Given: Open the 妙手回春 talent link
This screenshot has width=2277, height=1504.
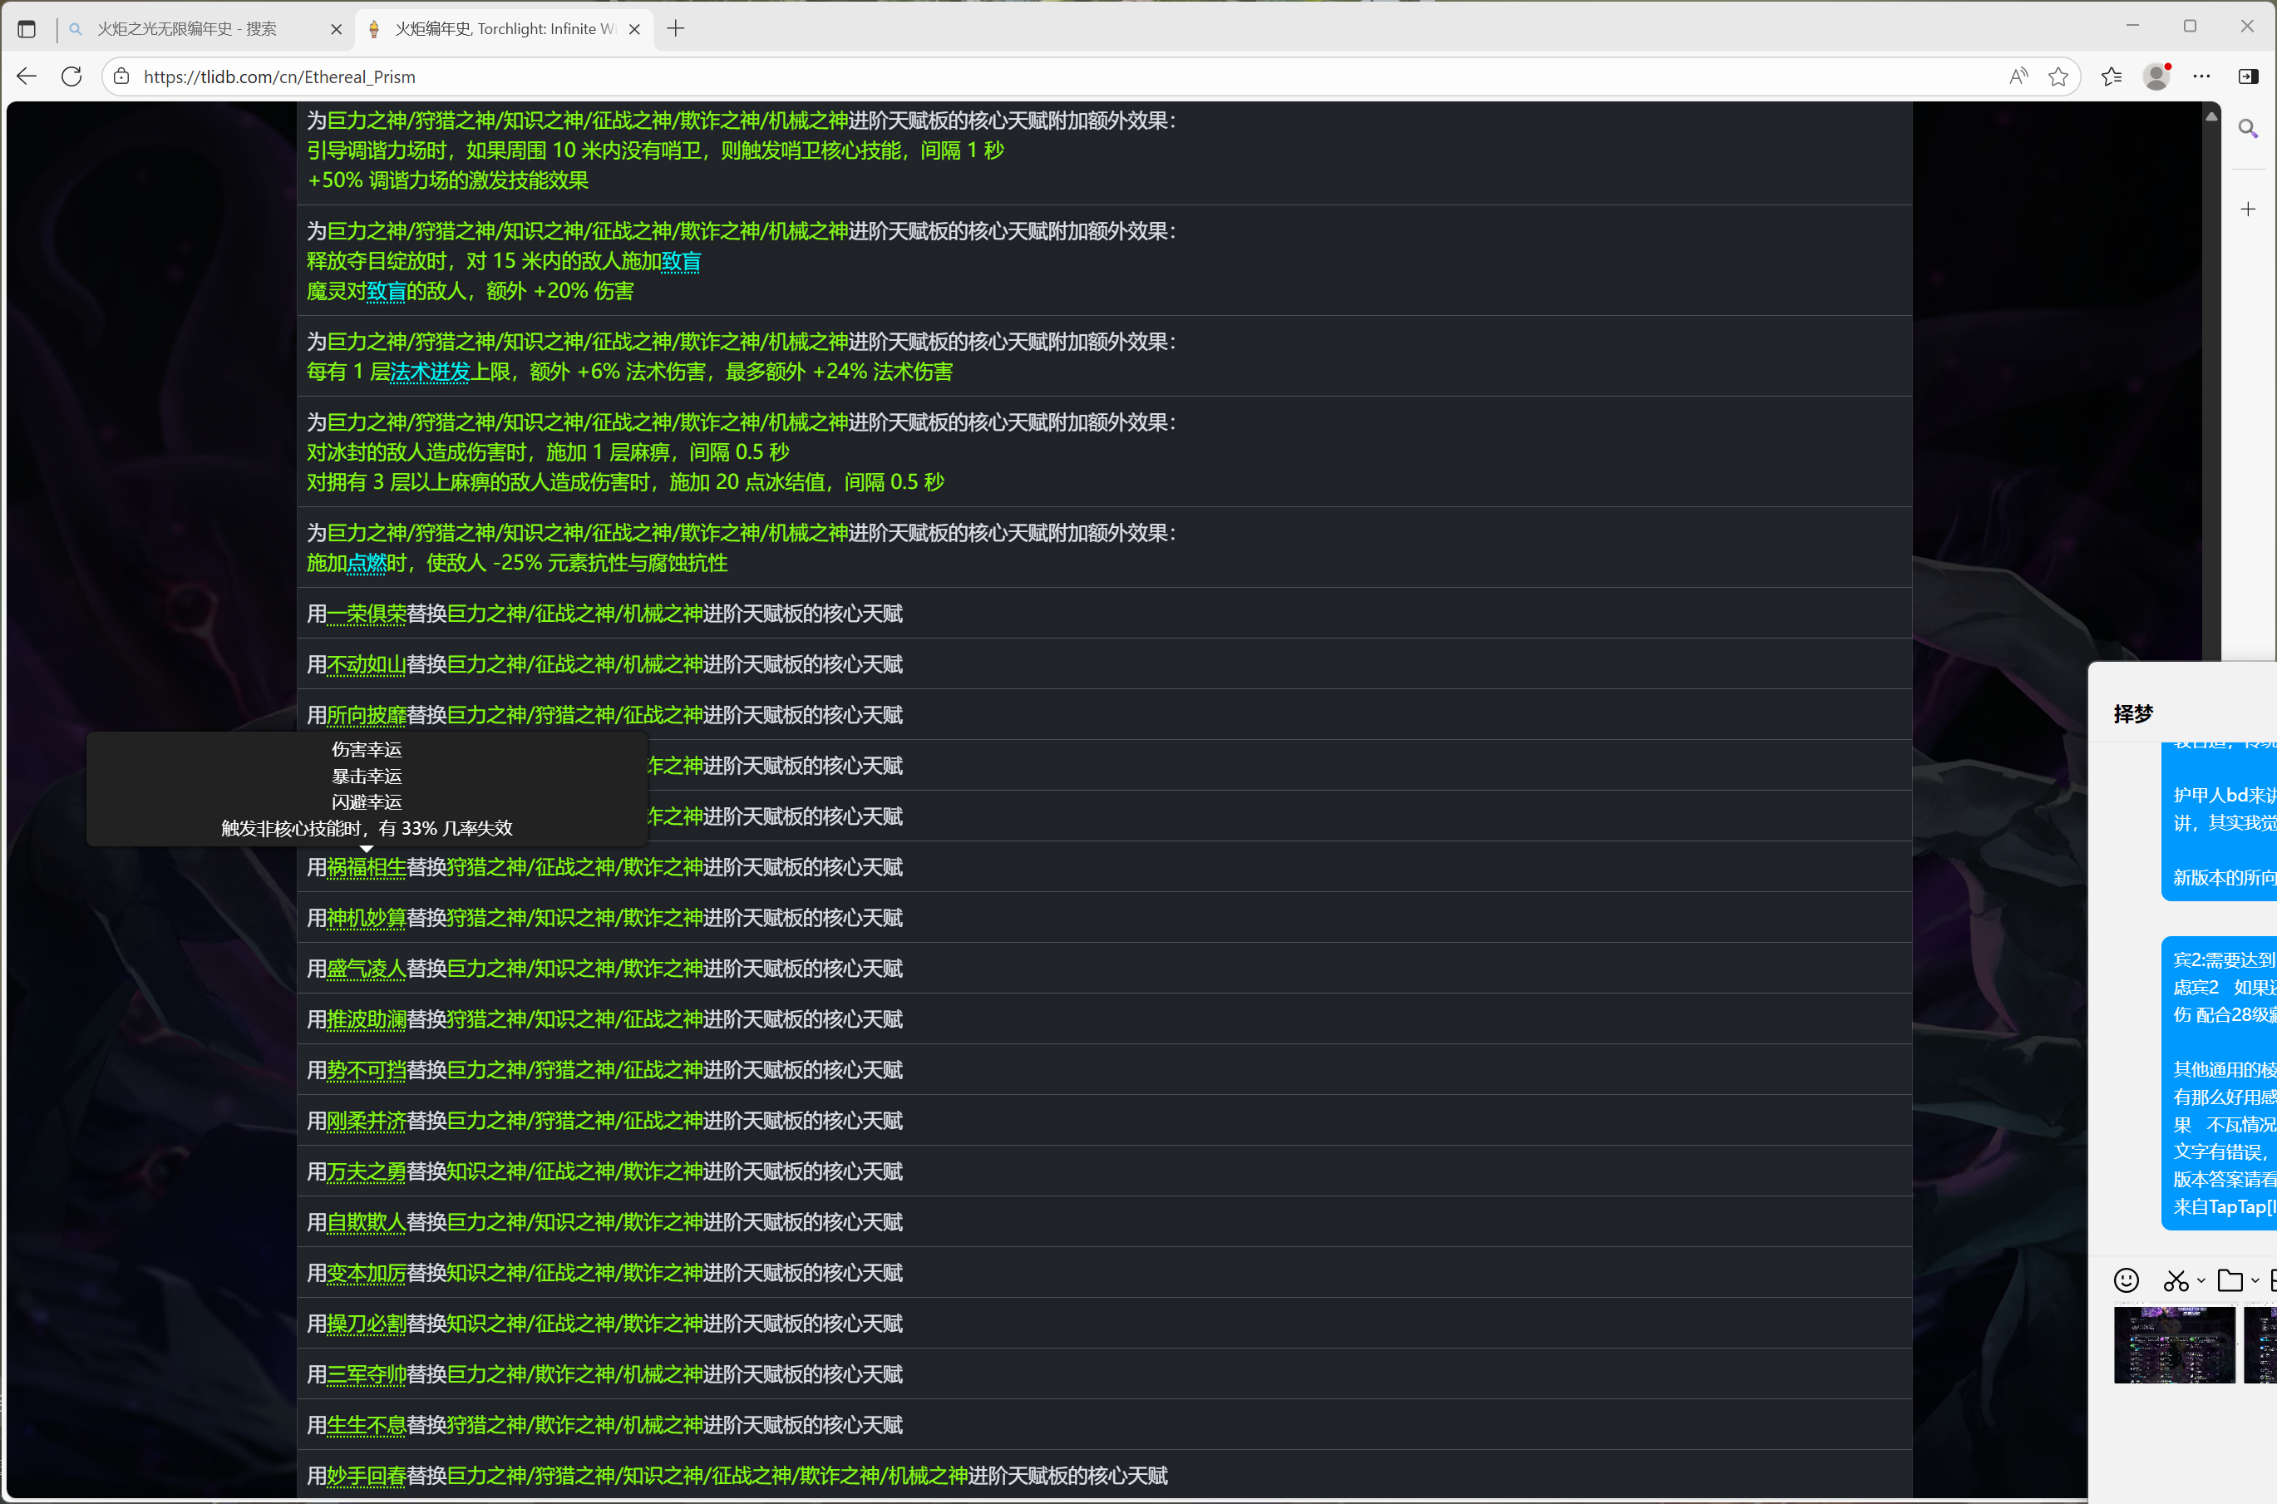Looking at the screenshot, I should click(367, 1477).
